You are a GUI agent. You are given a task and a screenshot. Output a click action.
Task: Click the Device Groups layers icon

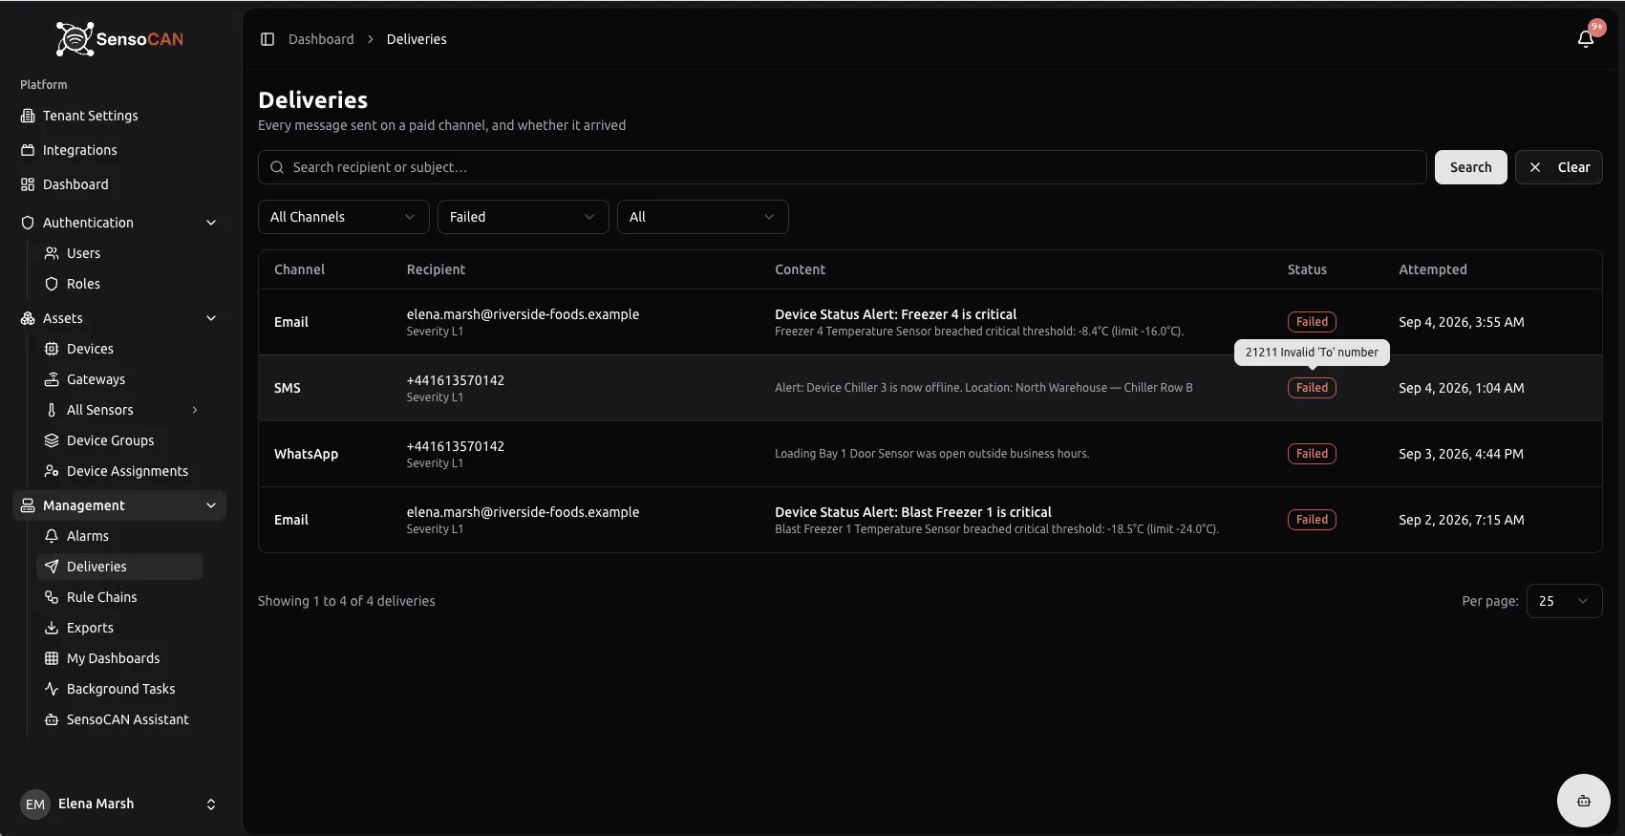(52, 440)
